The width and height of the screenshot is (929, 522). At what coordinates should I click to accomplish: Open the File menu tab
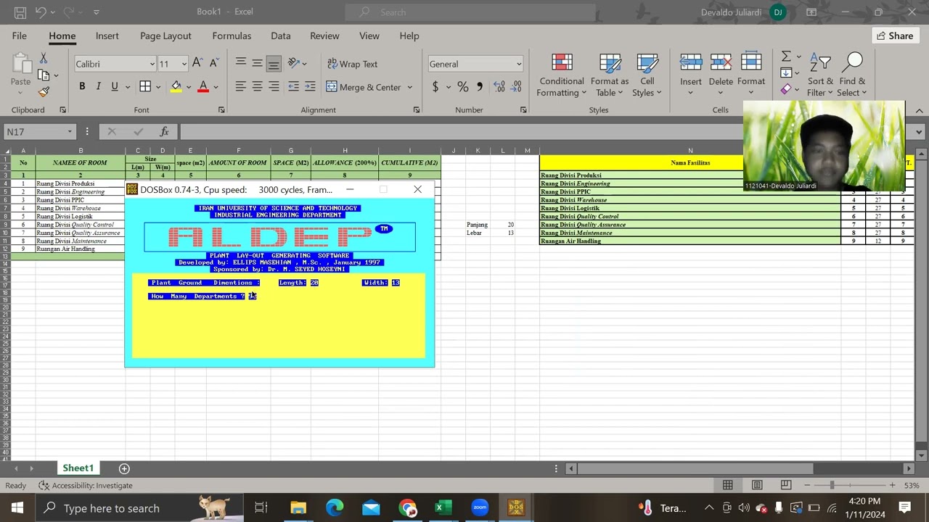pos(20,36)
